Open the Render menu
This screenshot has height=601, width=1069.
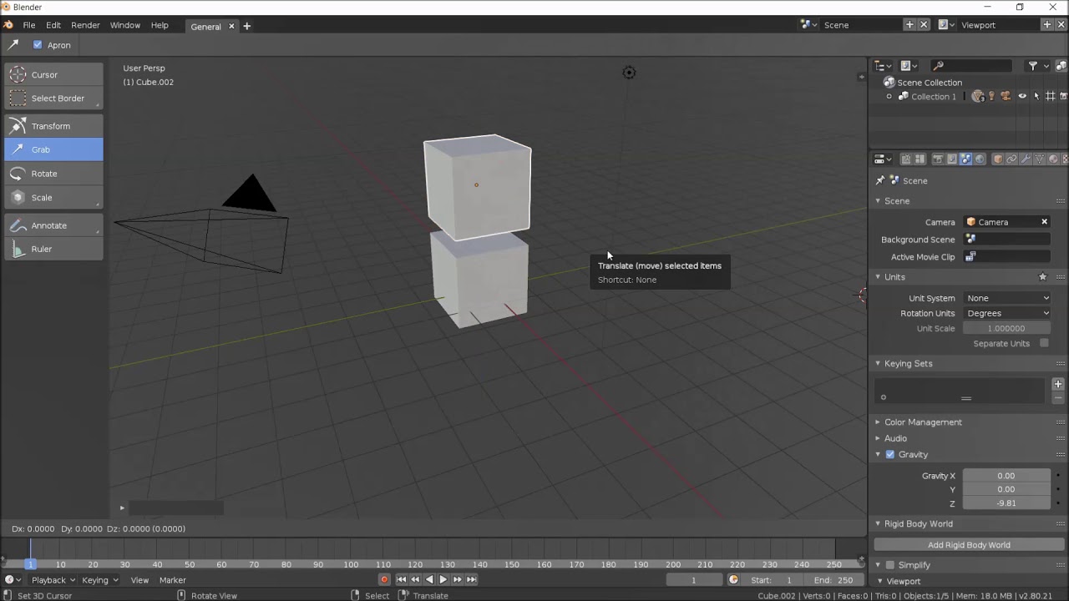85,25
